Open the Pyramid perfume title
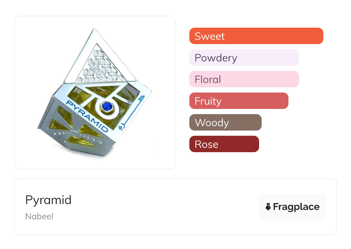This screenshot has width=351, height=249. (x=48, y=200)
